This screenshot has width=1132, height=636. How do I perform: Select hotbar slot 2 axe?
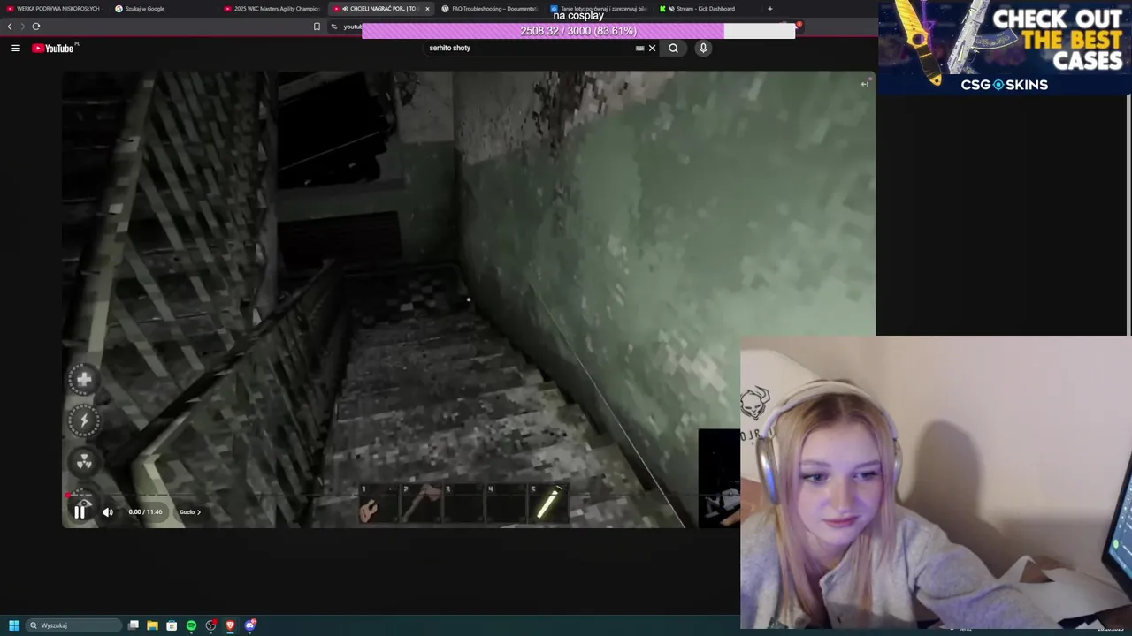point(422,503)
